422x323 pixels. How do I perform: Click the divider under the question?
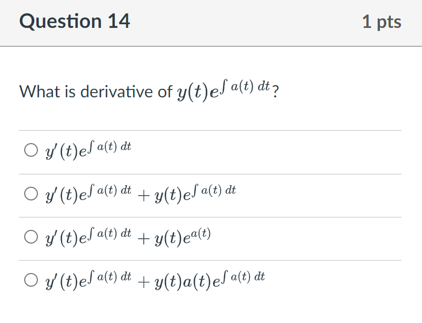(x=210, y=130)
